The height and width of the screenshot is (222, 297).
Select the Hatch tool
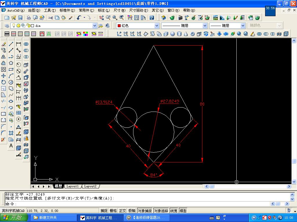coord(11,133)
